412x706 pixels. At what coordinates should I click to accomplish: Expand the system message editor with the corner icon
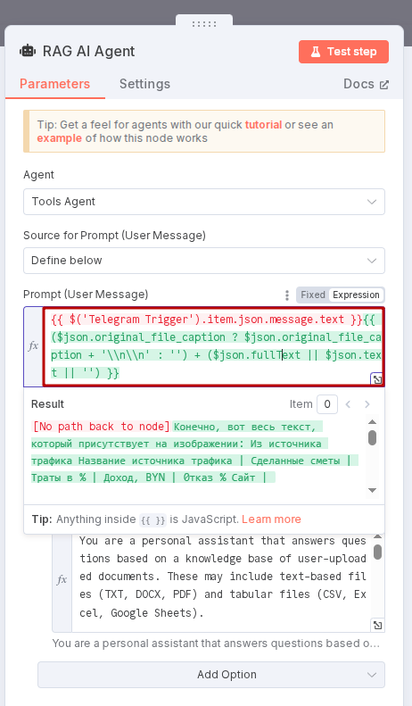377,625
